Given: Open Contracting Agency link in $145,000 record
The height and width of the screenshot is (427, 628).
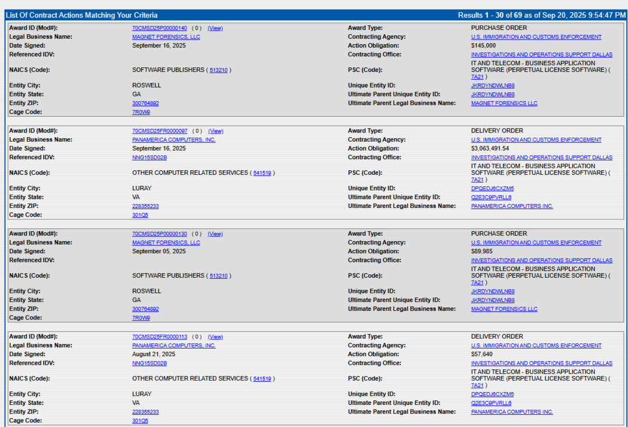Looking at the screenshot, I should point(536,37).
